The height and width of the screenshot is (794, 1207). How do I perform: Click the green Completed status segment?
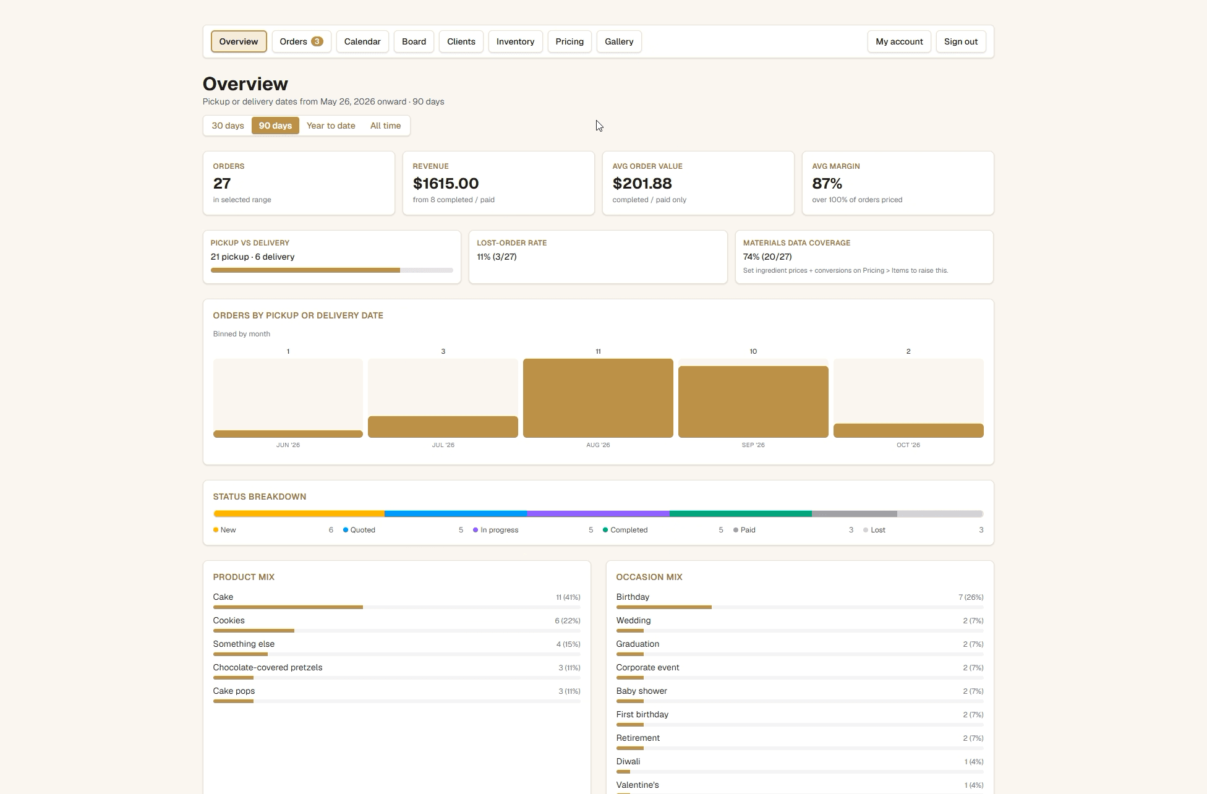[741, 514]
